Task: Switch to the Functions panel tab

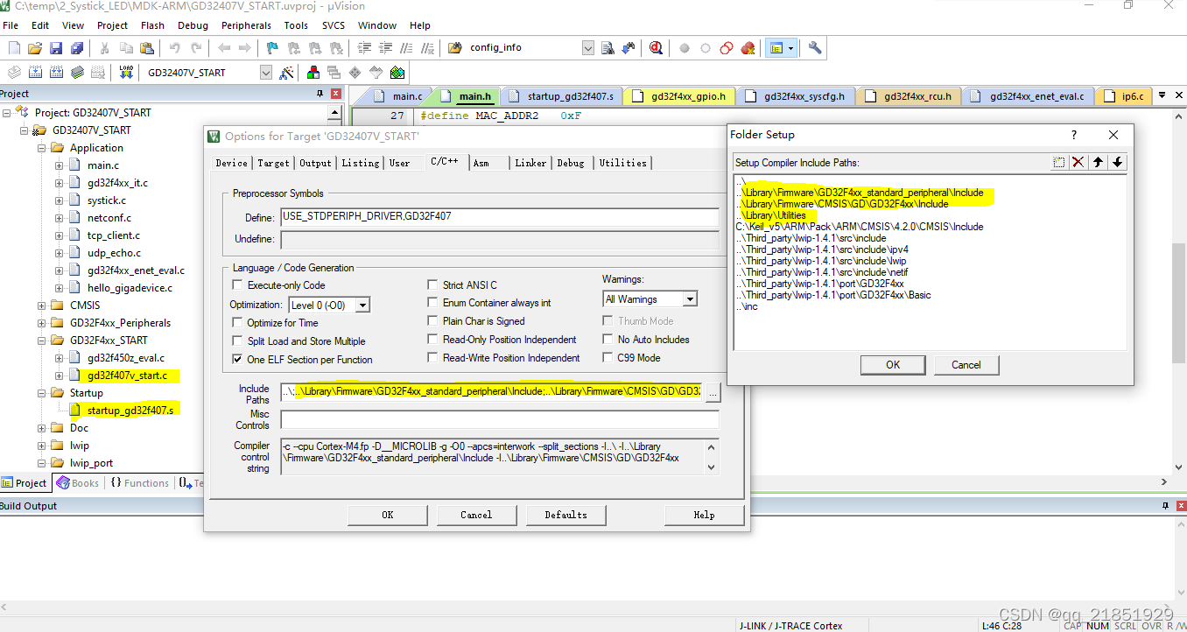Action: coord(139,482)
